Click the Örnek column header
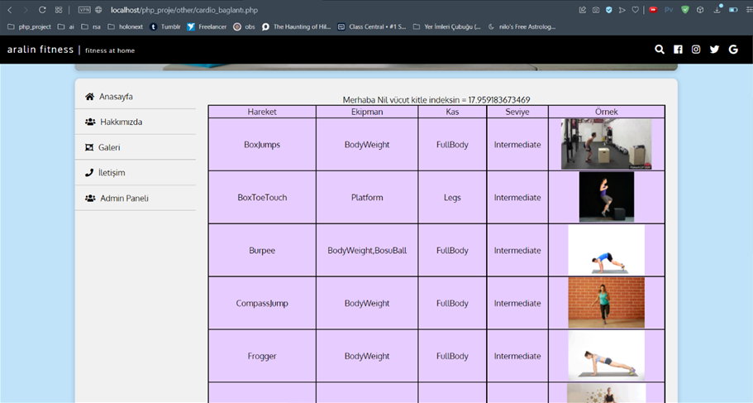 click(x=607, y=112)
